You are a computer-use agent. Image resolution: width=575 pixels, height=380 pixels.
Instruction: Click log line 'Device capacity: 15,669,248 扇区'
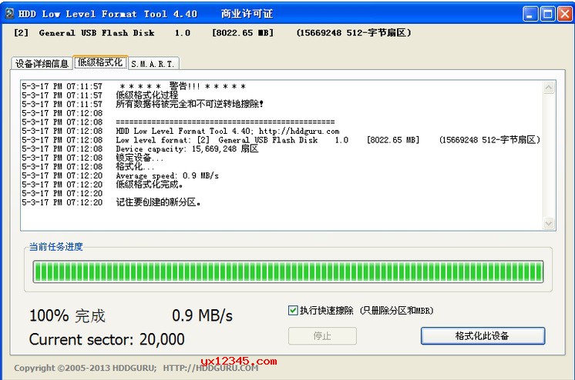point(187,148)
